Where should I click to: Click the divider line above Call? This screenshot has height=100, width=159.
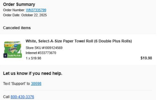click(x=78, y=90)
